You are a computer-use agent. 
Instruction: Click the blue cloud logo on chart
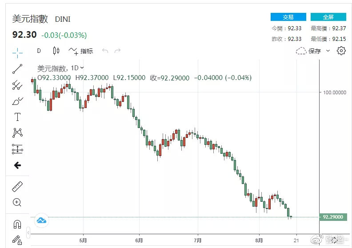[x=41, y=220]
